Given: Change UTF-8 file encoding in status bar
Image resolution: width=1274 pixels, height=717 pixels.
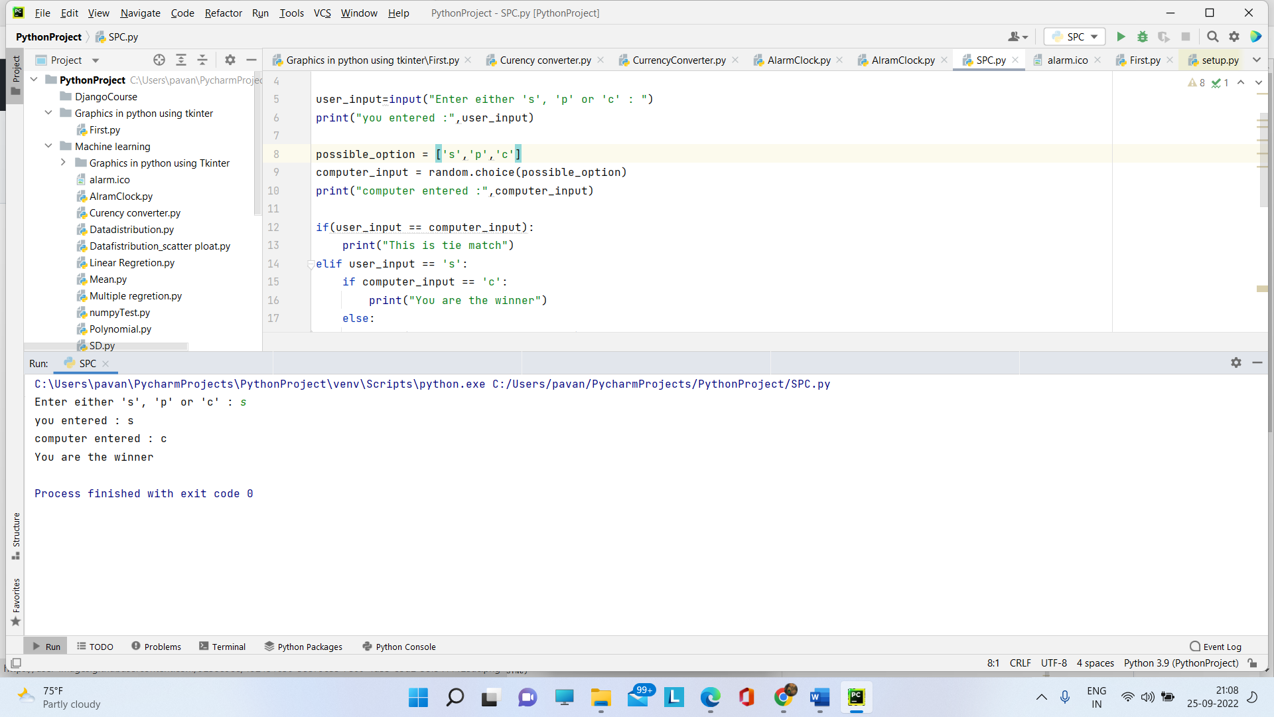Looking at the screenshot, I should click(x=1054, y=663).
